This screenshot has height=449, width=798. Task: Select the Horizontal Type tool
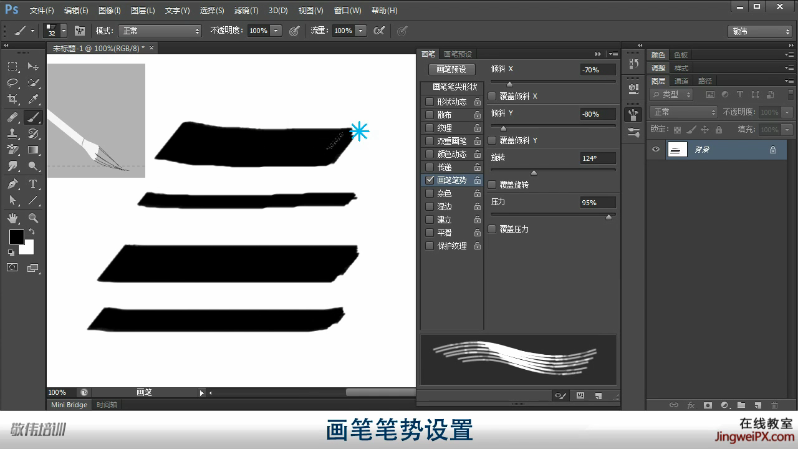click(33, 184)
